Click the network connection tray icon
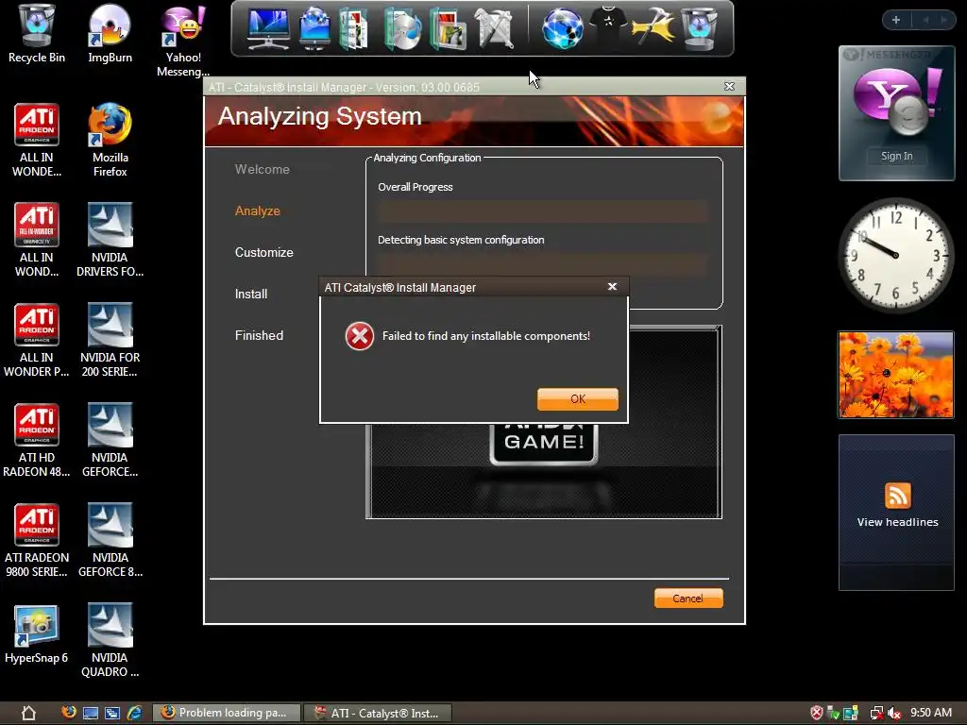Image resolution: width=967 pixels, height=725 pixels. (876, 714)
